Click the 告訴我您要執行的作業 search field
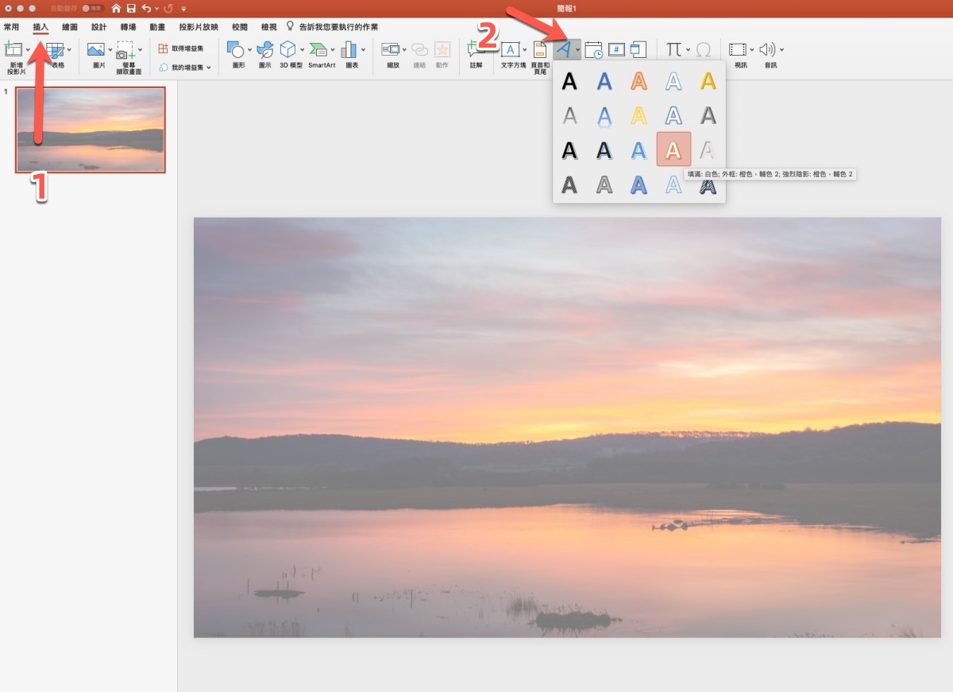The height and width of the screenshot is (692, 953). (x=338, y=27)
